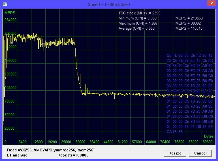Click the 'Read AVX256, VMOVAPD ymmreg256,[mem256]' text

[x=51, y=150]
